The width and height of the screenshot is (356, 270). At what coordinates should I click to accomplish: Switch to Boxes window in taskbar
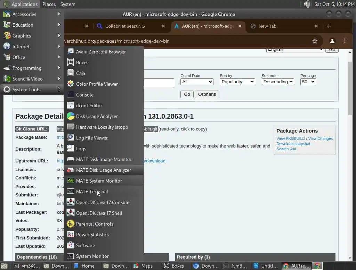(174, 266)
